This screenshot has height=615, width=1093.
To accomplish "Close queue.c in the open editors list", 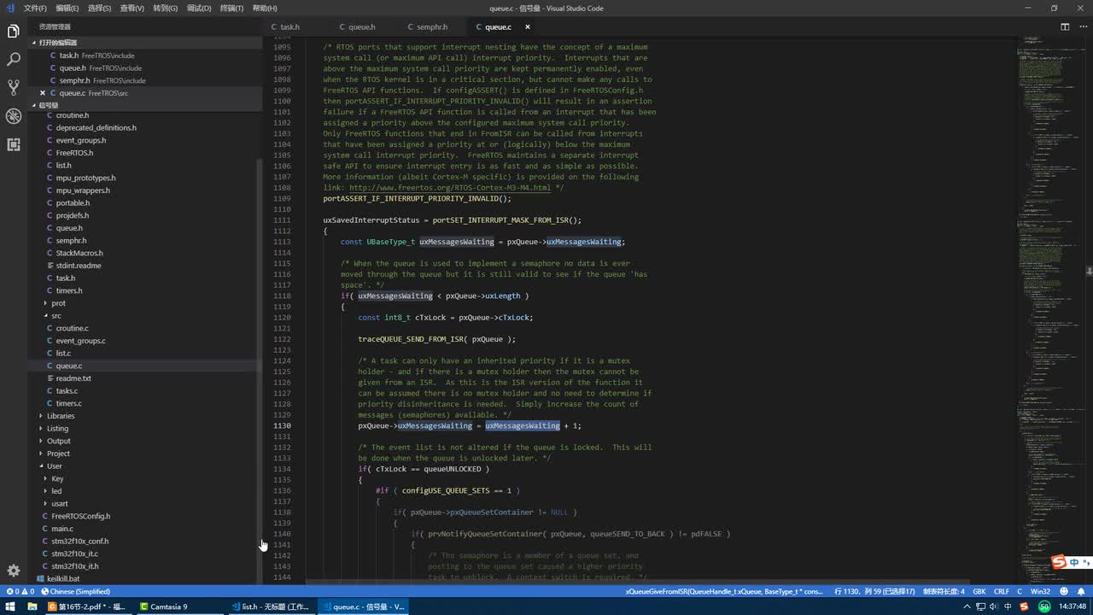I will click(42, 92).
